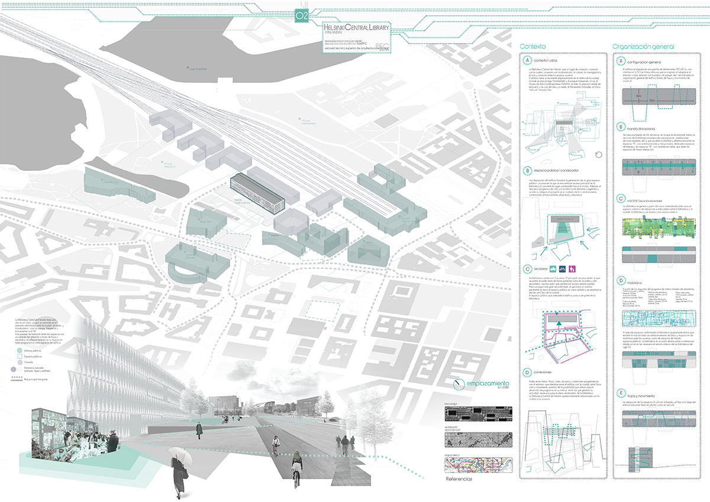Click the 'contexto | vistas' section title
The image size is (710, 502).
click(545, 61)
